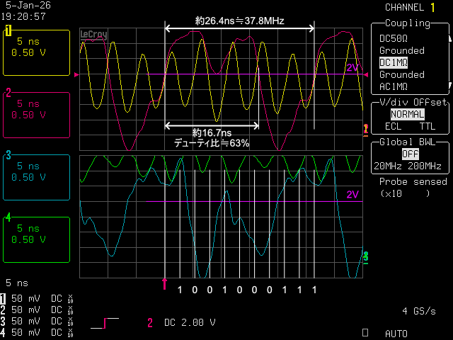Viewport: 453px width, 340px height.
Task: Click the Probe sensed (×10) field
Action: tap(408, 187)
